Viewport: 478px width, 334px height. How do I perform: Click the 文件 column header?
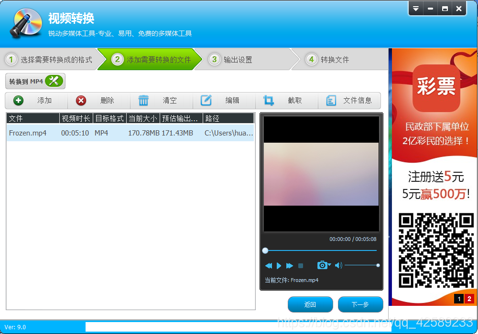pyautogui.click(x=33, y=118)
